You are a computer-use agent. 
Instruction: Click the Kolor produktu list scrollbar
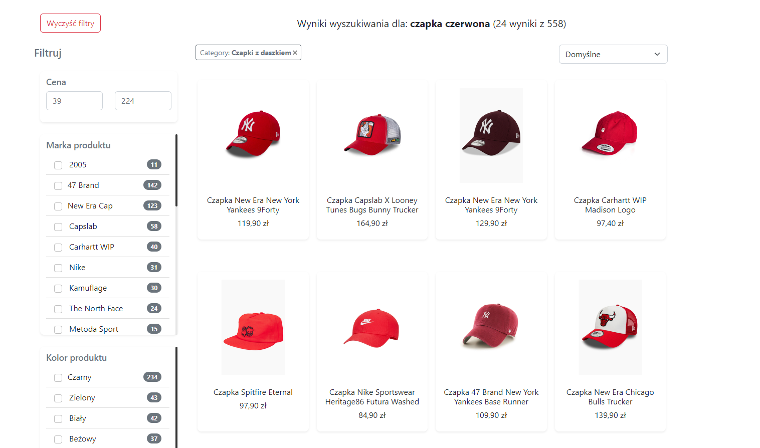176,397
